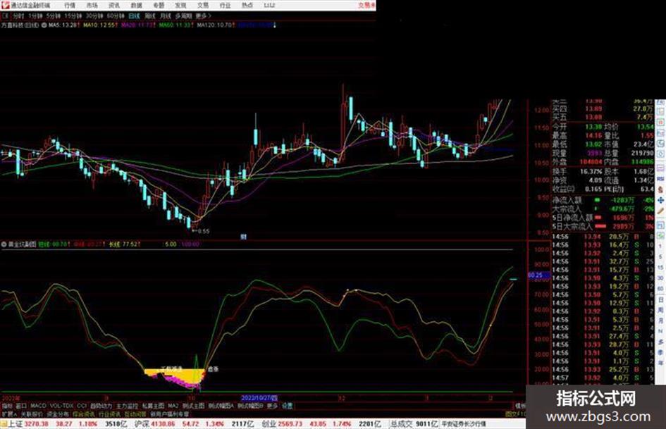This screenshot has height=429, width=666.
Task: Open the 市场 menu
Action: point(92,6)
